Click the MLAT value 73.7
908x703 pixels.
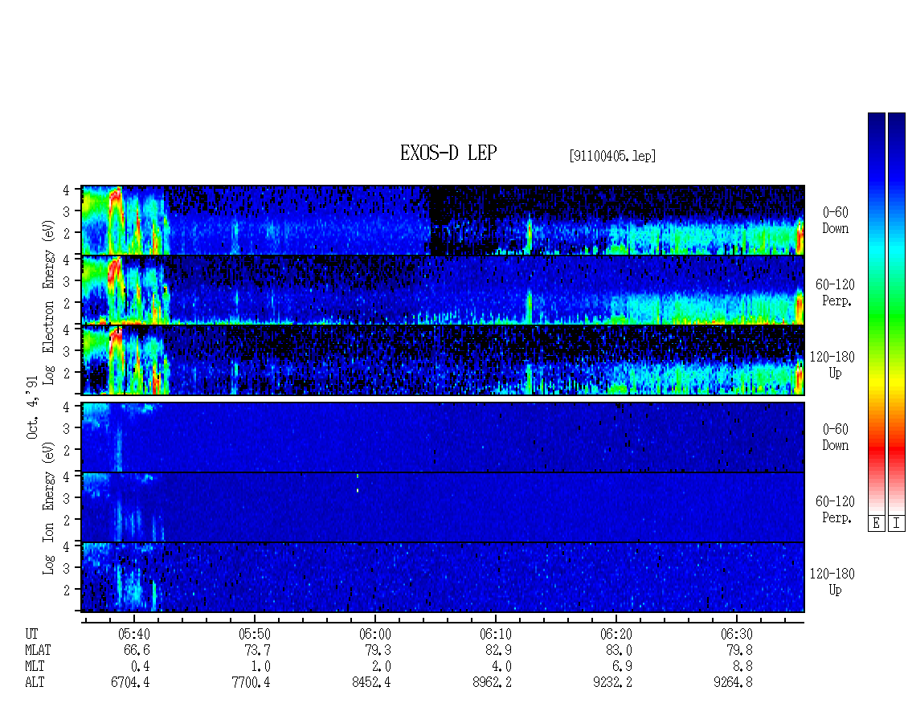pos(257,650)
